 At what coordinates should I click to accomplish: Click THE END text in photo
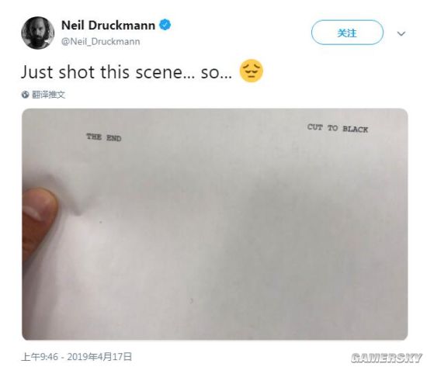(104, 137)
